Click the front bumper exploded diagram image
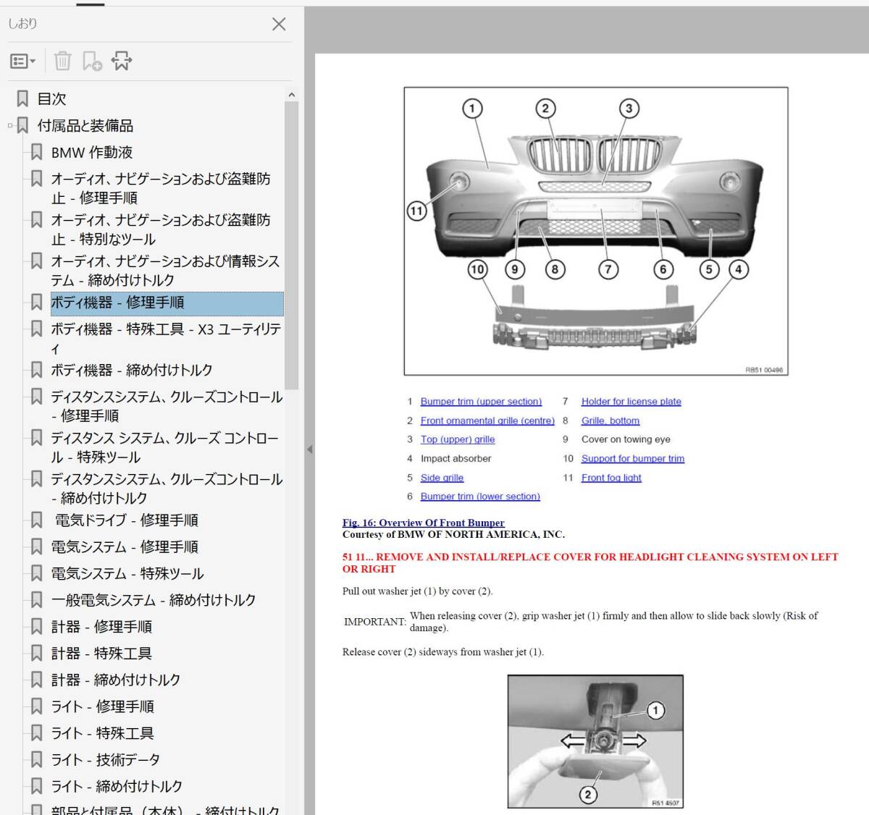The image size is (869, 815). click(x=595, y=231)
